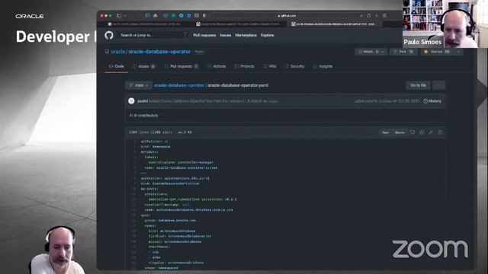Click the trash delete file icon
This screenshot has width=488, height=274.
440,132
